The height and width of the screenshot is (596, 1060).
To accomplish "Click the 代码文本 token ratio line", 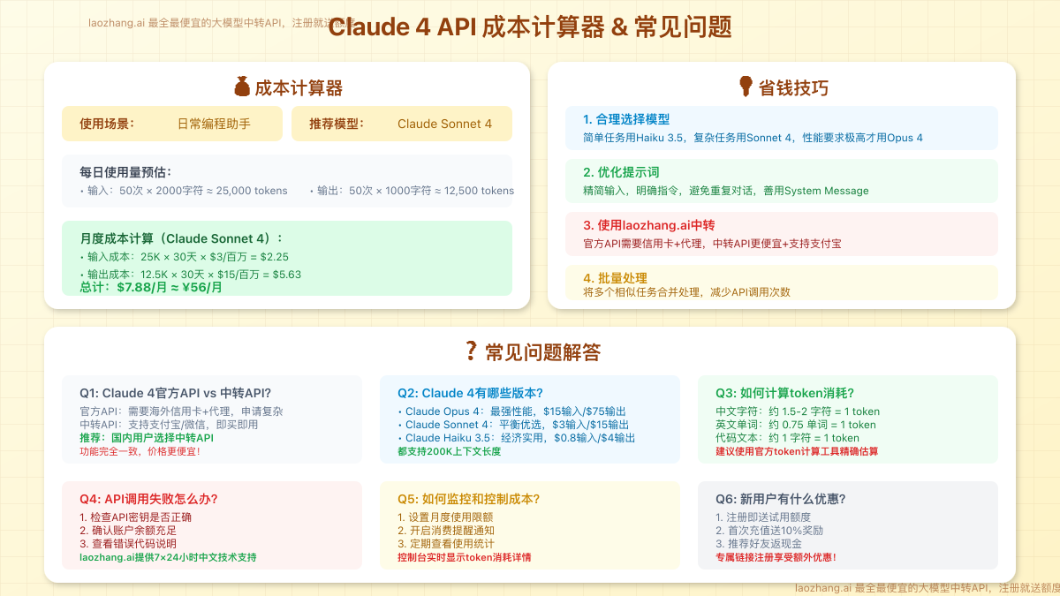I will [787, 438].
